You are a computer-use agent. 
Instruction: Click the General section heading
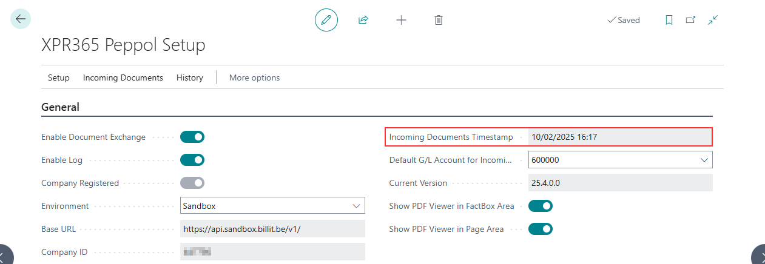[x=60, y=107]
